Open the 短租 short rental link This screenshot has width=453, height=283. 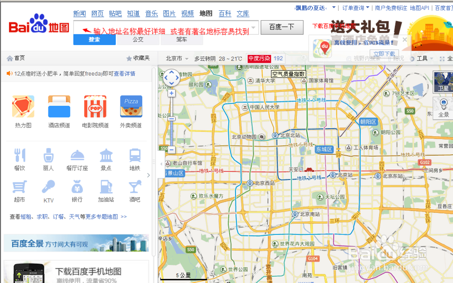click(x=26, y=216)
